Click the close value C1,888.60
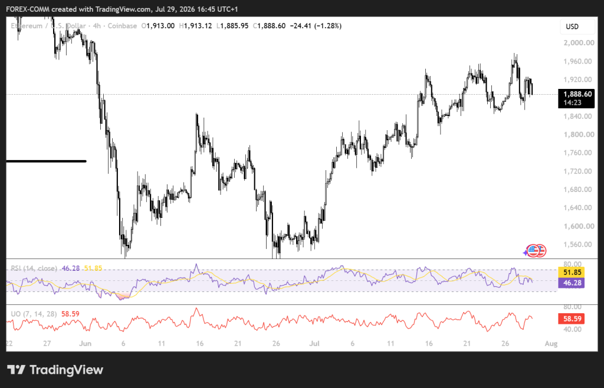 click(x=269, y=26)
